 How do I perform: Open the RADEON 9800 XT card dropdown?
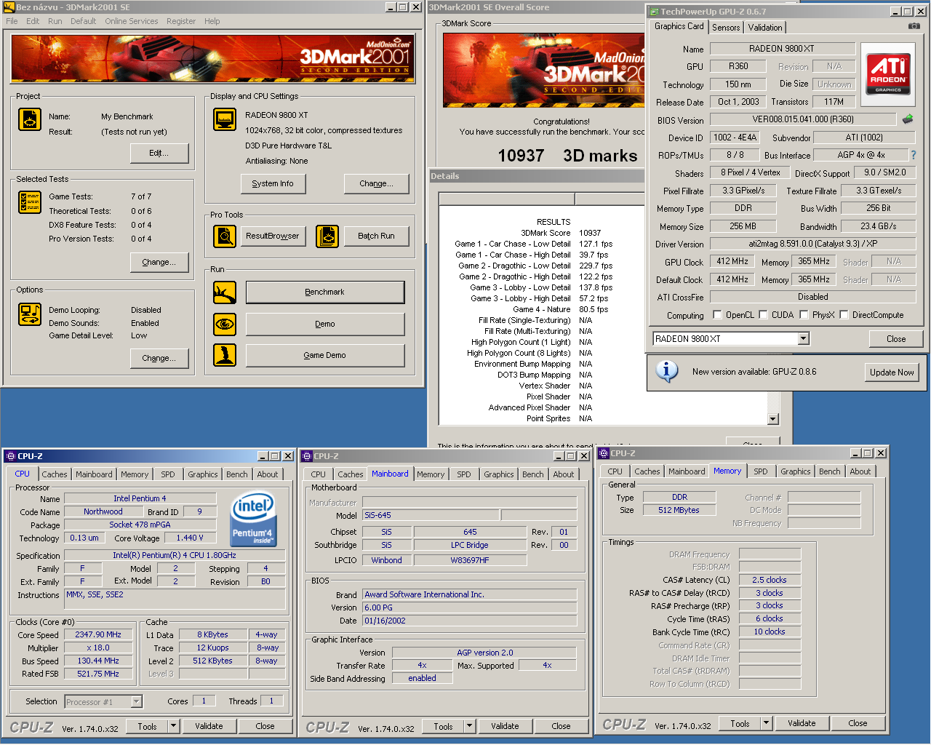click(x=803, y=339)
